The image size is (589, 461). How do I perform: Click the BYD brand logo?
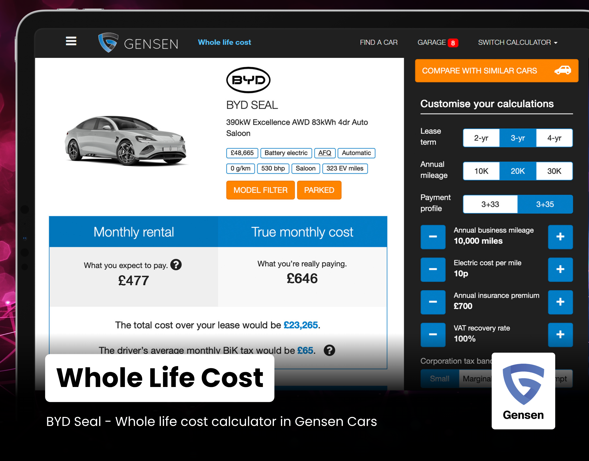pyautogui.click(x=248, y=80)
